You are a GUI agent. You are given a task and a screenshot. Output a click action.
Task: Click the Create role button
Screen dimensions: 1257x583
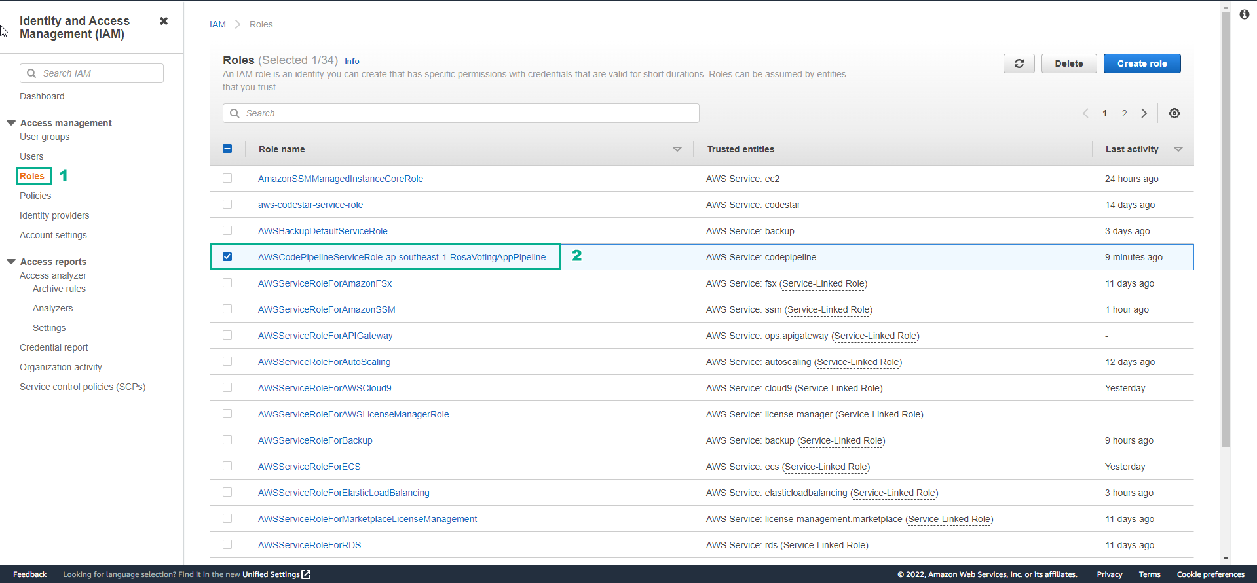click(1142, 63)
